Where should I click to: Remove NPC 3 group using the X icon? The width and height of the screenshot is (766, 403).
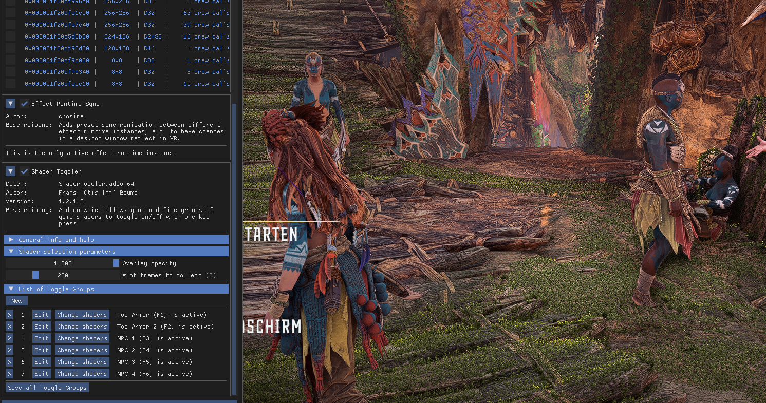10,362
